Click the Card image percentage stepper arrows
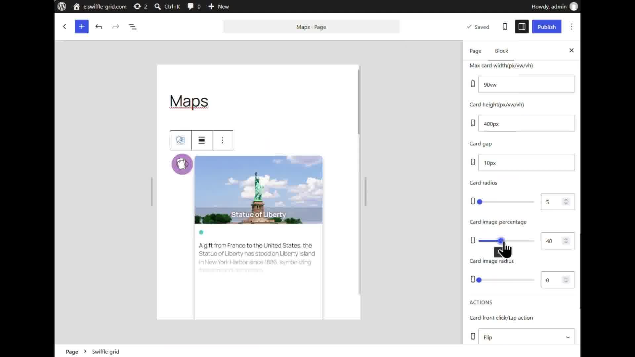Image resolution: width=635 pixels, height=357 pixels. pyautogui.click(x=566, y=241)
